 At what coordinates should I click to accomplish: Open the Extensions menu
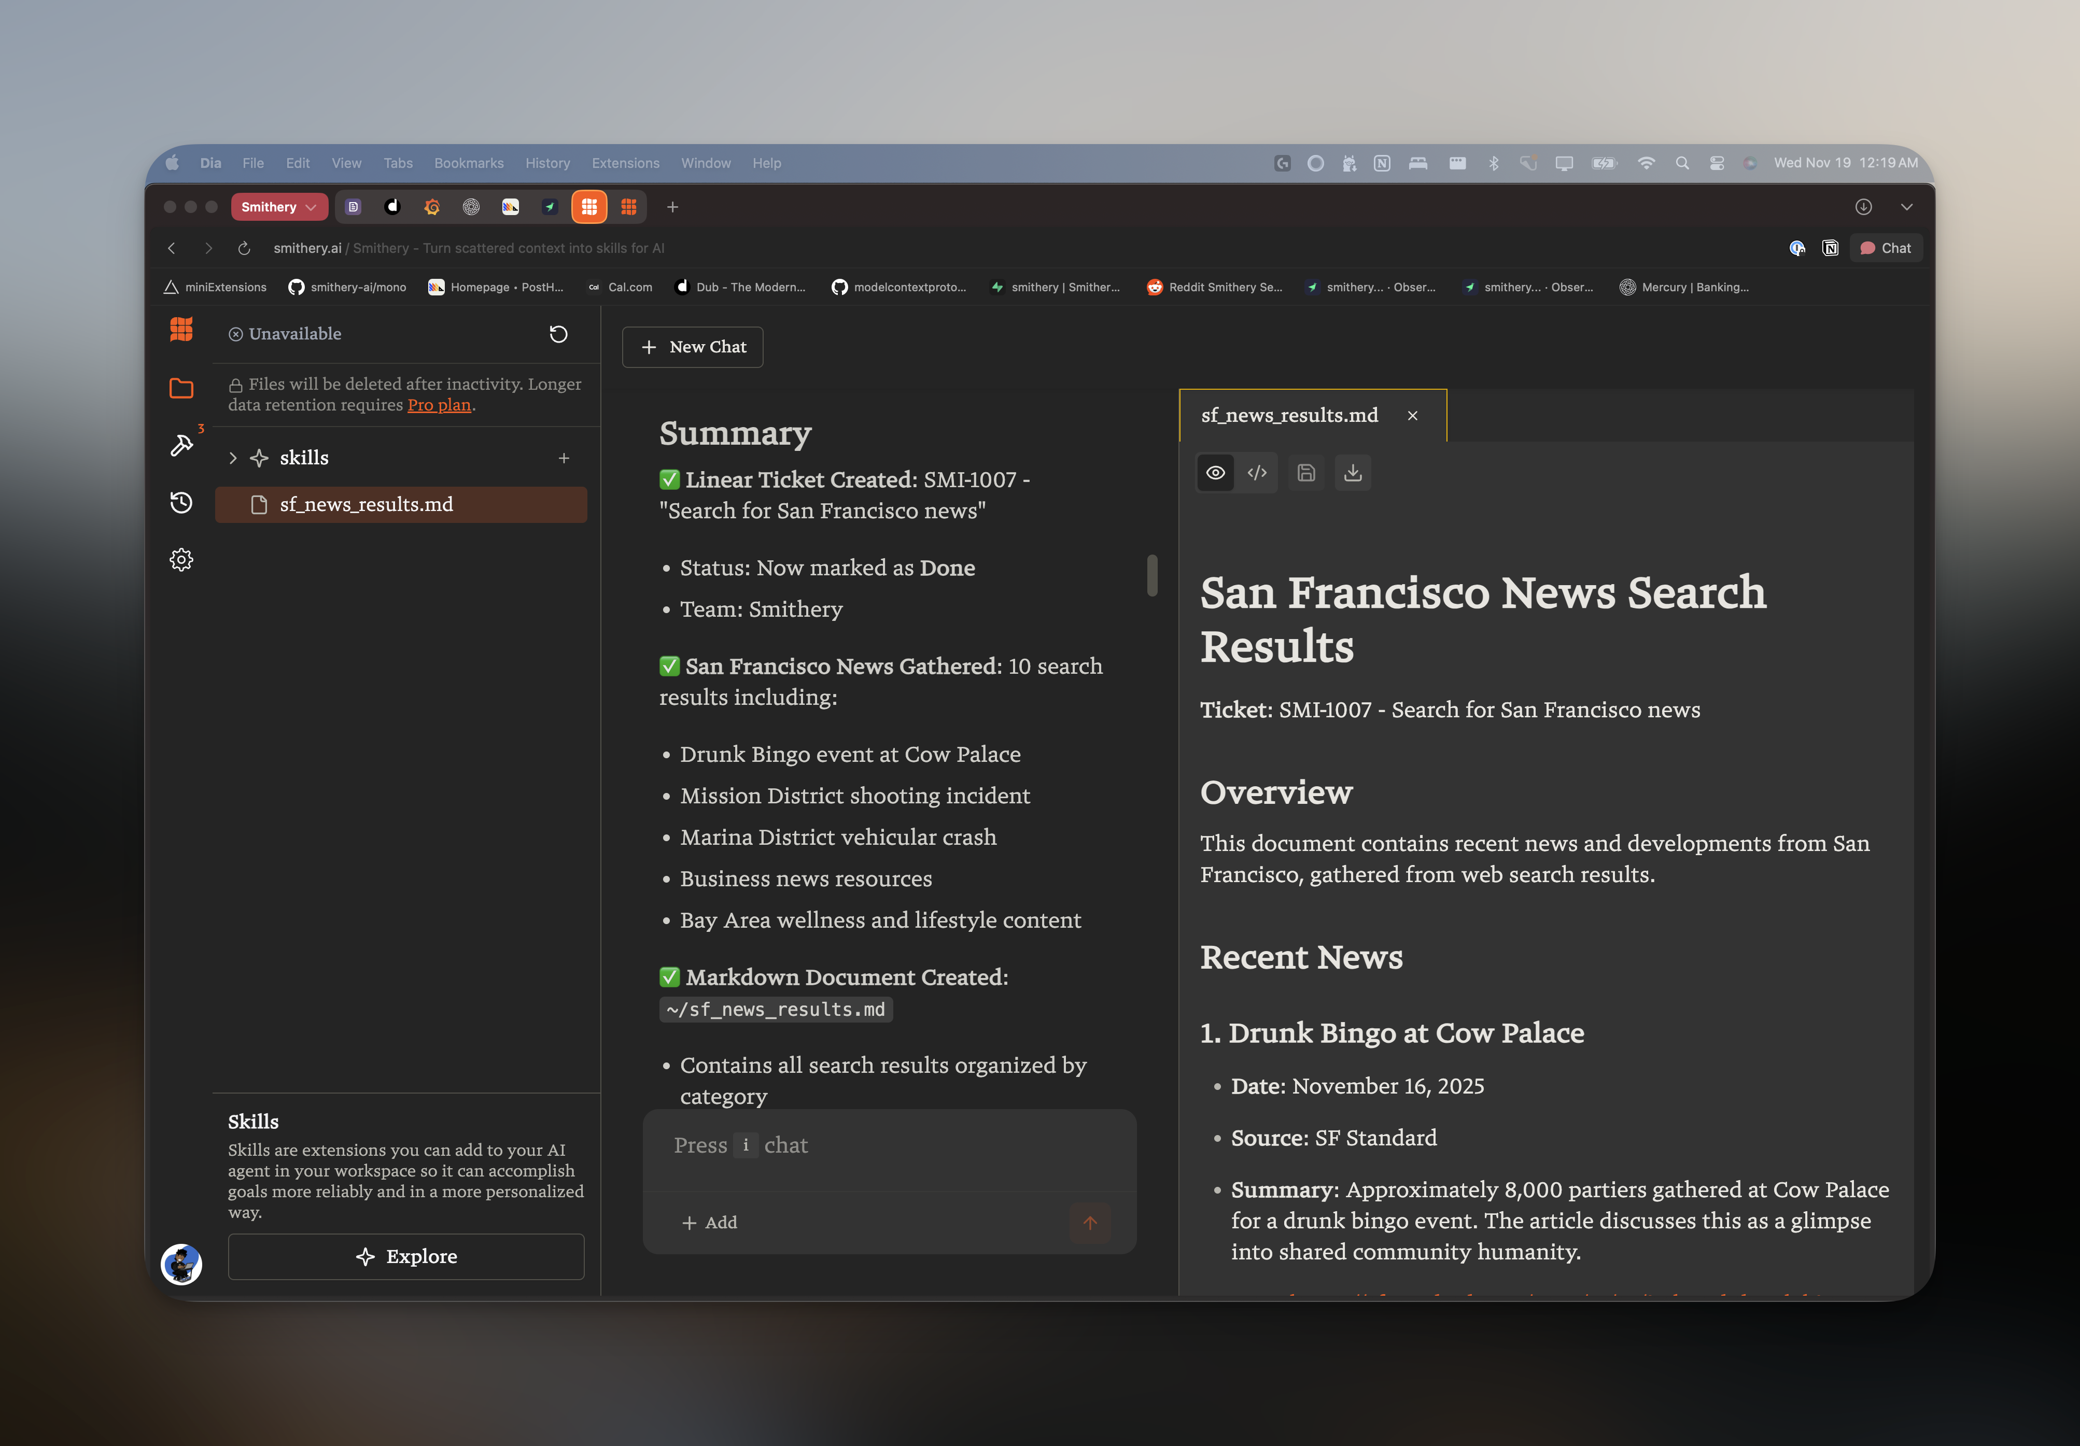625,163
